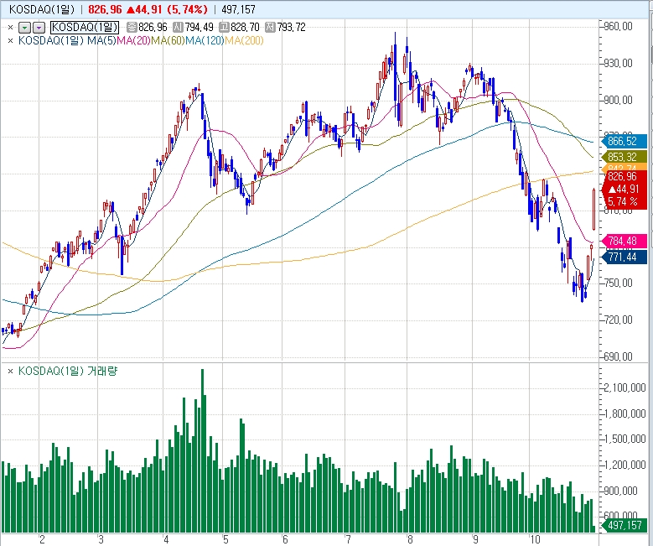
Task: Click the 793,72 low price value
Action: point(291,28)
